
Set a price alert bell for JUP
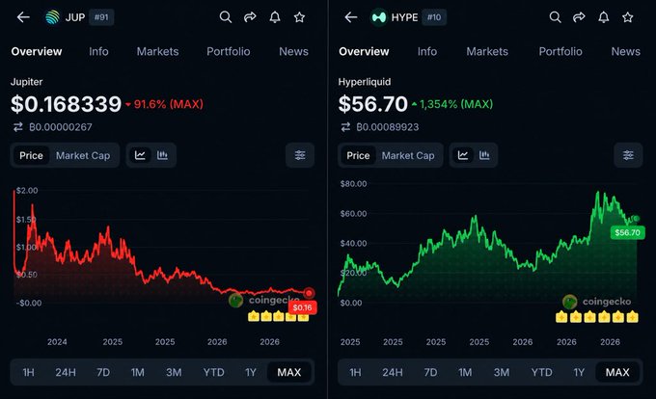[x=275, y=17]
